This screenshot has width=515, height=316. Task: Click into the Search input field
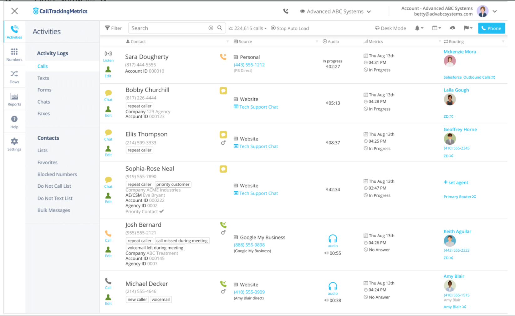(x=168, y=28)
